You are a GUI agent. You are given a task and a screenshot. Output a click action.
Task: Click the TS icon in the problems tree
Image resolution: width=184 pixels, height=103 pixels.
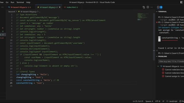pyautogui.click(x=161, y=66)
